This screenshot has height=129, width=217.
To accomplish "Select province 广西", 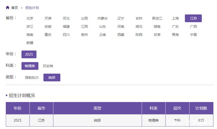I will (x=194, y=26).
